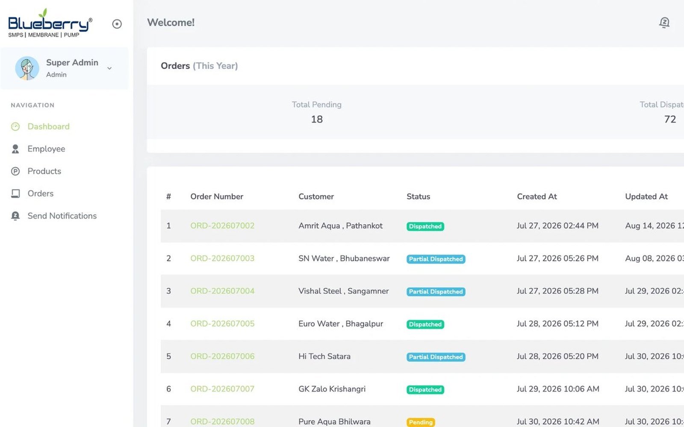The height and width of the screenshot is (427, 684).
Task: Click the Blueberry logo
Action: point(50,23)
